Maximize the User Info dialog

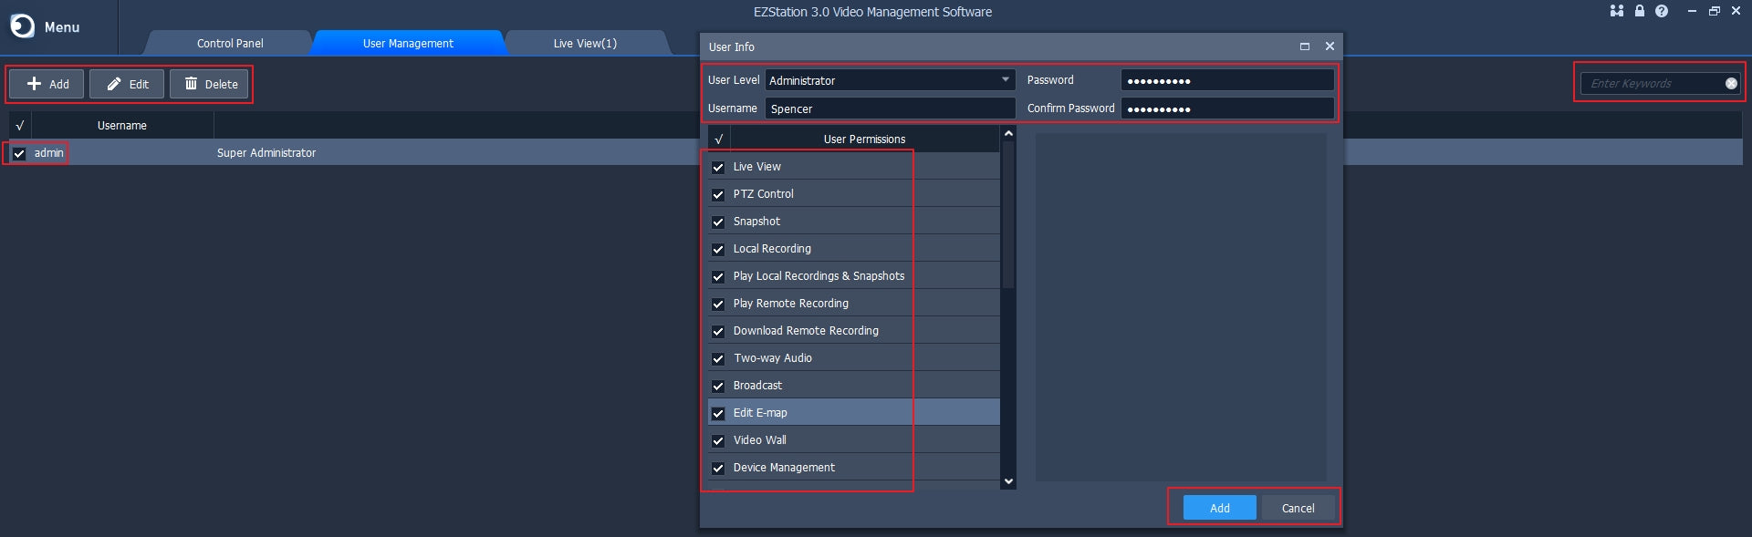(x=1304, y=46)
